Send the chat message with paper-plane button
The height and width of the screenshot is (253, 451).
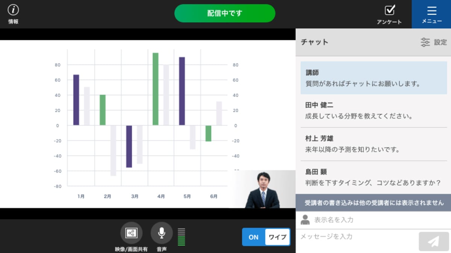click(433, 241)
